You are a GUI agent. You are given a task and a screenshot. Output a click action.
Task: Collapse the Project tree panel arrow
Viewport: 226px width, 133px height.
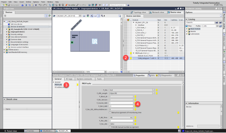(50, 9)
